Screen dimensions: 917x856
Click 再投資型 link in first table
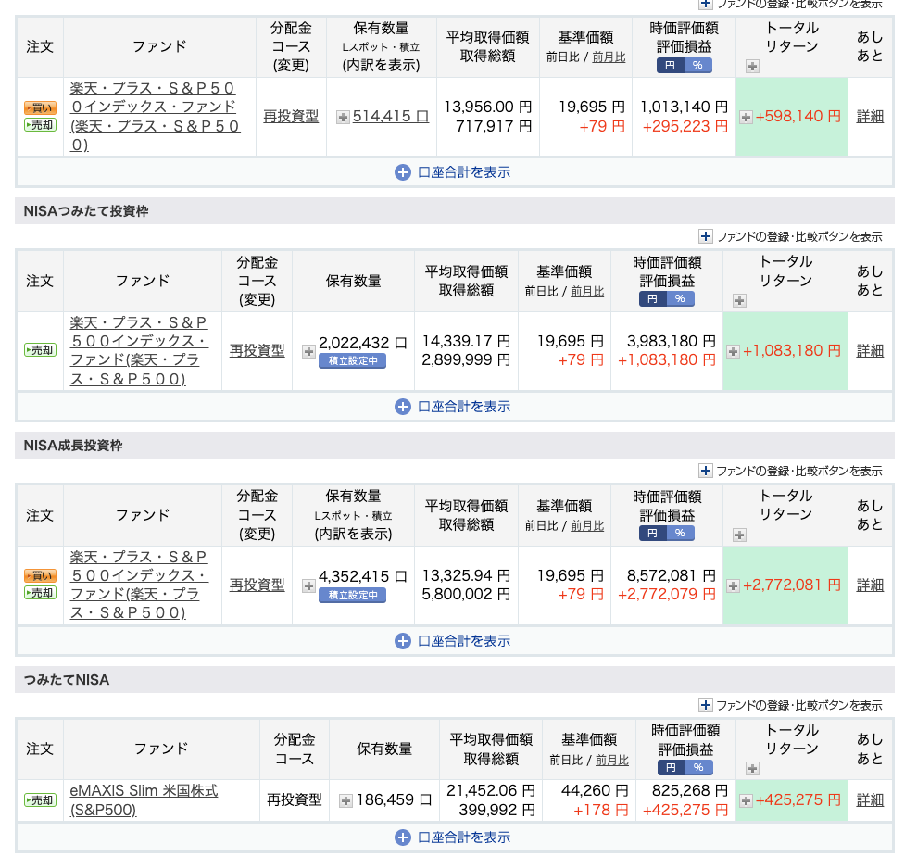[x=291, y=116]
